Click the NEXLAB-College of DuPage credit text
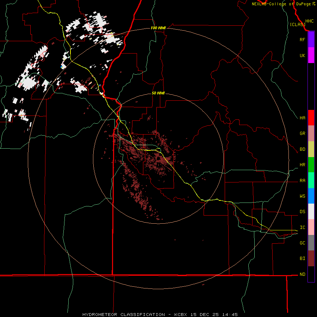The image size is (317, 317). point(283,4)
